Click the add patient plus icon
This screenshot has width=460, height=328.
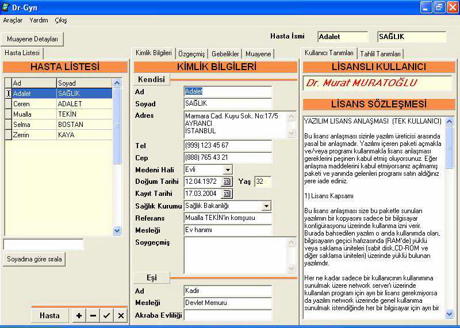(79, 315)
